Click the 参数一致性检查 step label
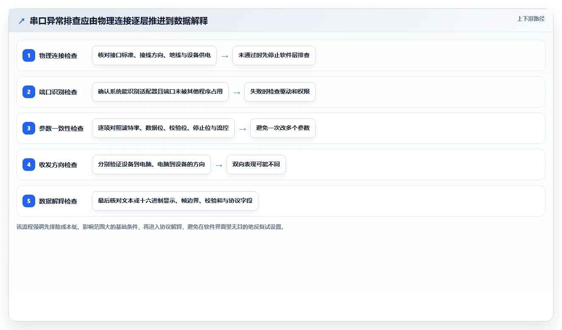This screenshot has width=562, height=330. coord(62,128)
